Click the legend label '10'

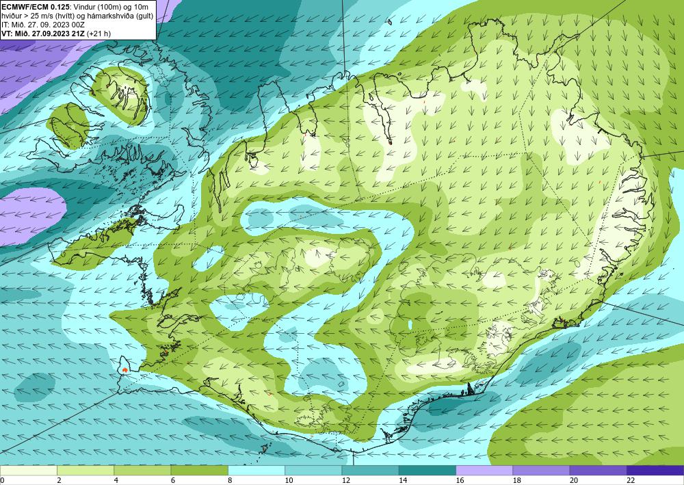(289, 480)
